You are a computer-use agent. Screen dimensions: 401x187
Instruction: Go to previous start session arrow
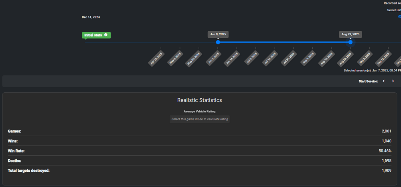click(384, 81)
